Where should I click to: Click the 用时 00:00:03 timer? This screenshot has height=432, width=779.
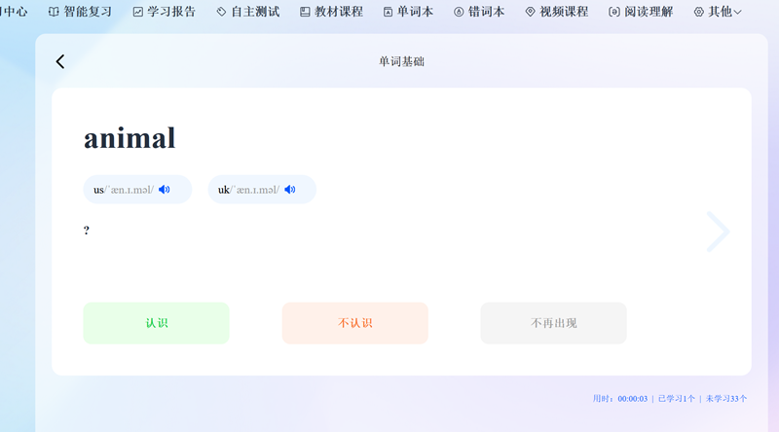pyautogui.click(x=620, y=399)
